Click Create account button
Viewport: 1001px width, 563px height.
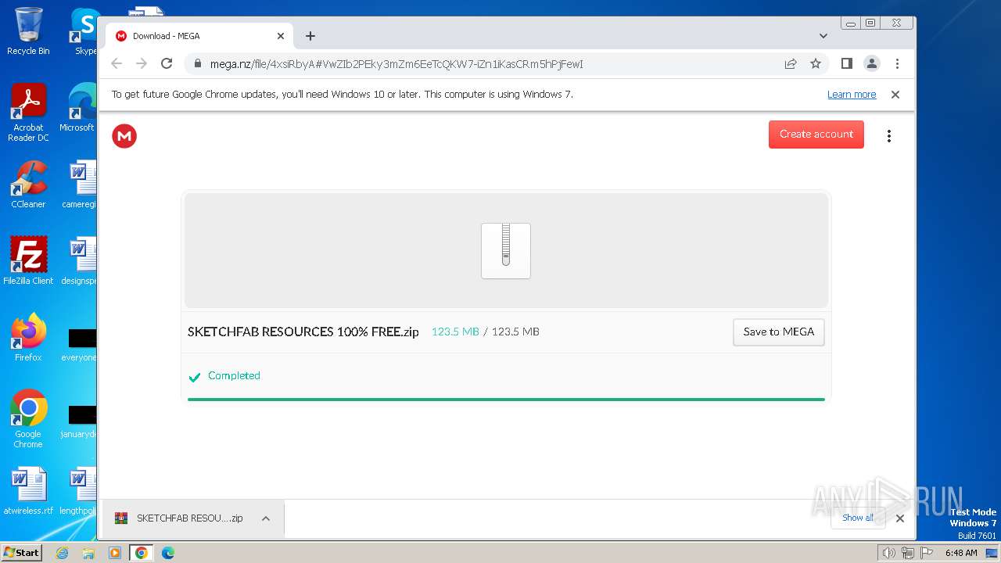[816, 134]
